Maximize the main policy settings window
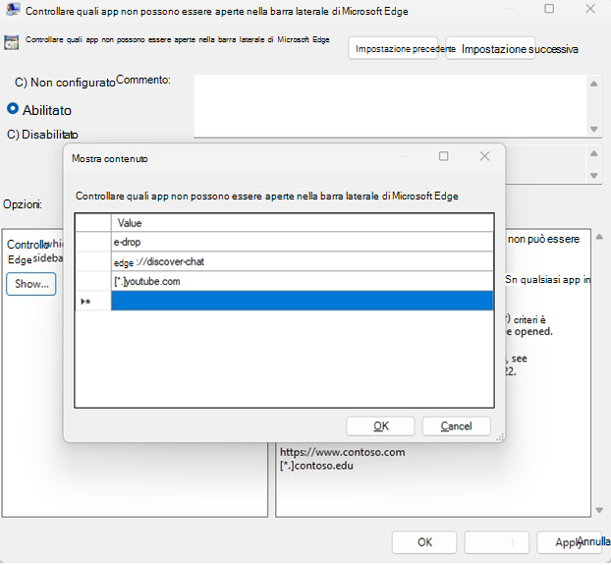Image resolution: width=611 pixels, height=565 pixels. pos(549,9)
